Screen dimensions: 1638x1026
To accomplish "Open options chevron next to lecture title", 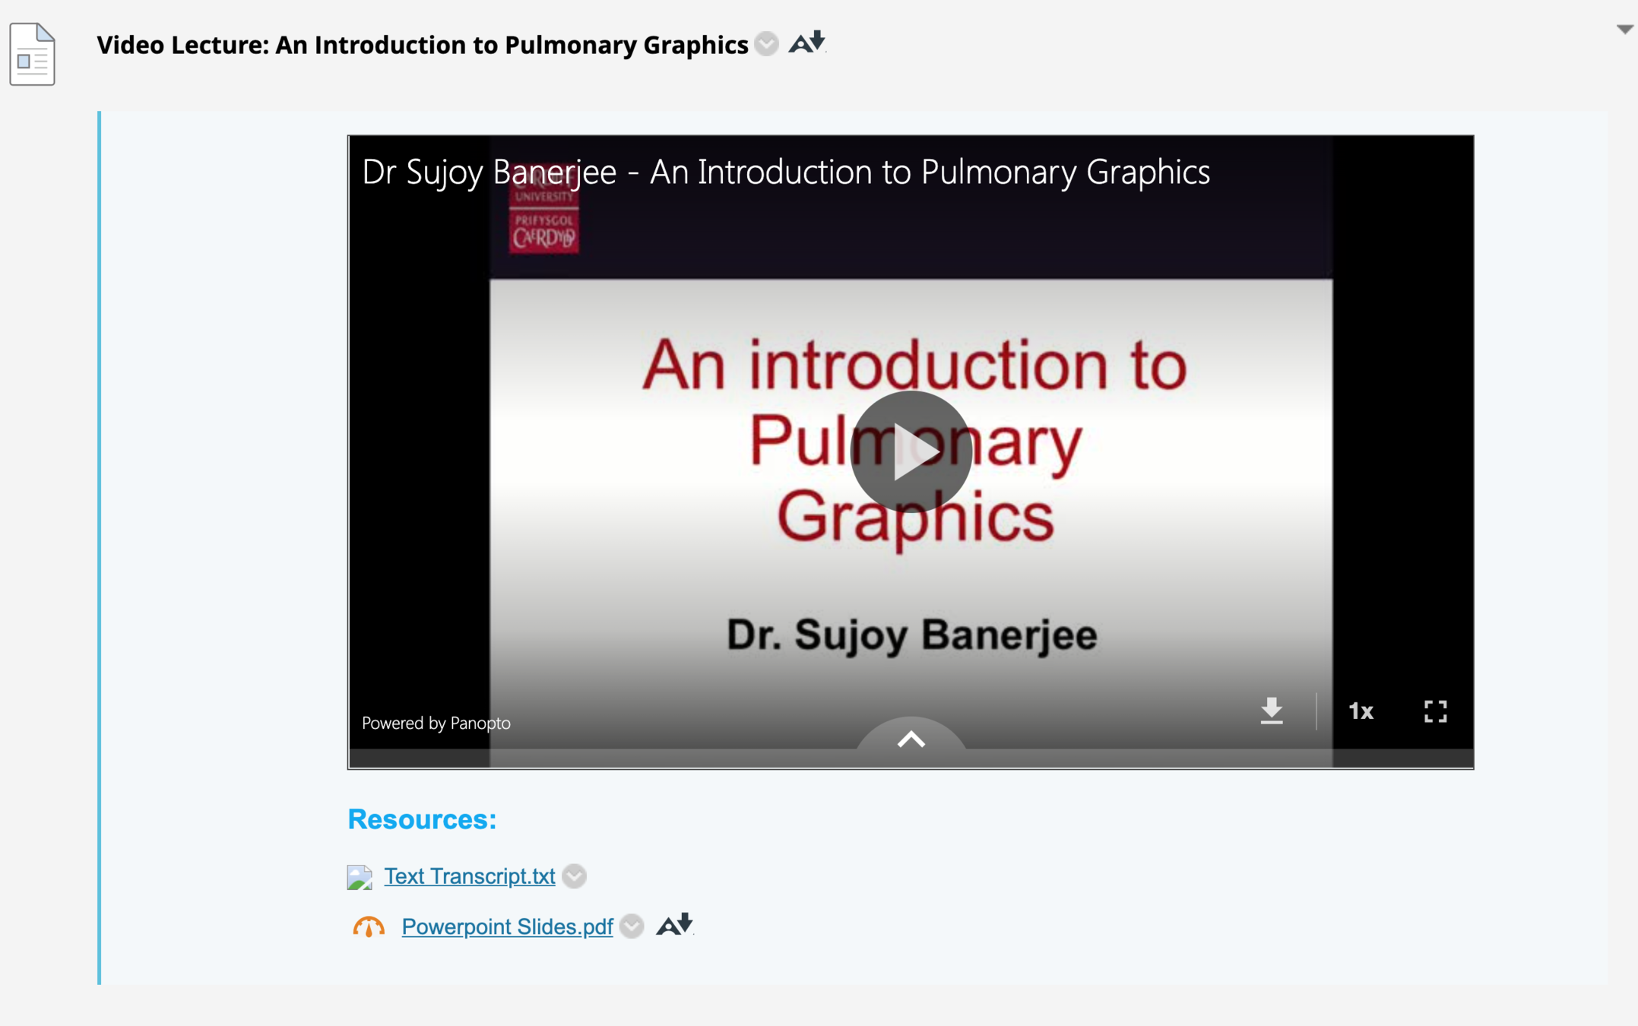I will coord(767,44).
